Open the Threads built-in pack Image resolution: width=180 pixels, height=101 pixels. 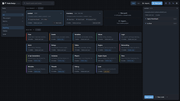click(x=61, y=69)
